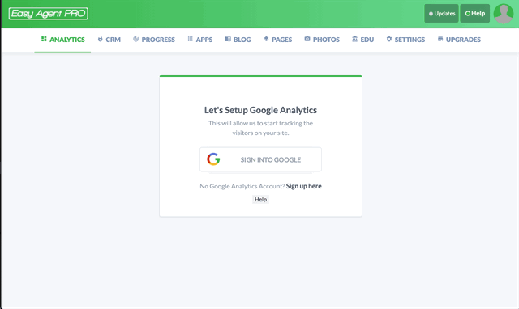Click the Sign Into Google button
519x309 pixels.
click(260, 159)
